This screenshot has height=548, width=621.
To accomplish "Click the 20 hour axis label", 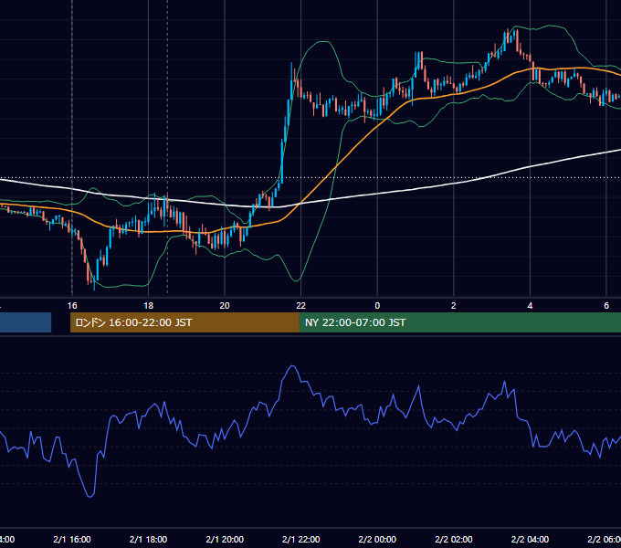I will click(225, 306).
